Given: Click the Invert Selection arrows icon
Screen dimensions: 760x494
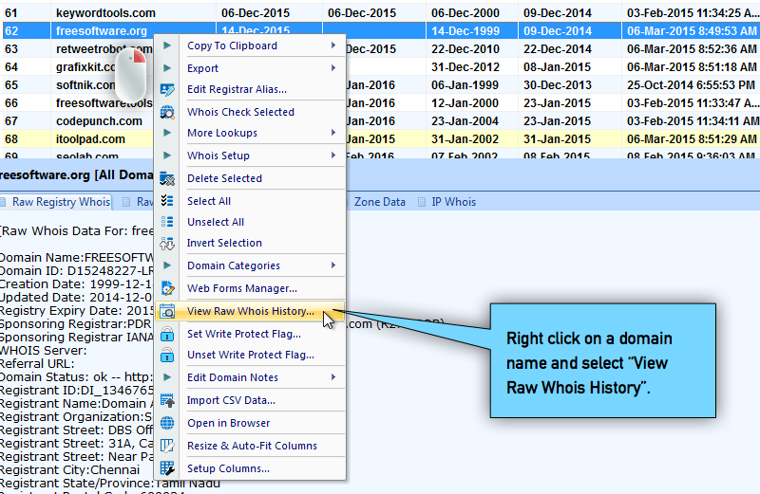Looking at the screenshot, I should (x=167, y=243).
